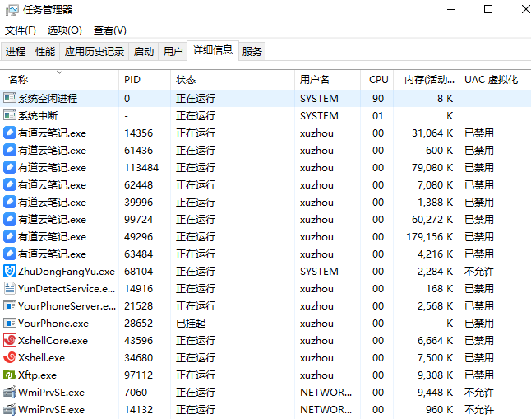This screenshot has height=419, width=531.
Task: Click memory value 2,568 K
Action: pos(435,305)
